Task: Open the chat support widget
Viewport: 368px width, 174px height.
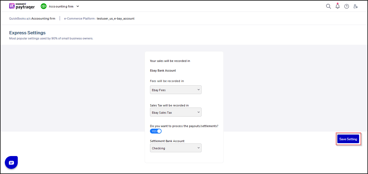Action: [11, 162]
